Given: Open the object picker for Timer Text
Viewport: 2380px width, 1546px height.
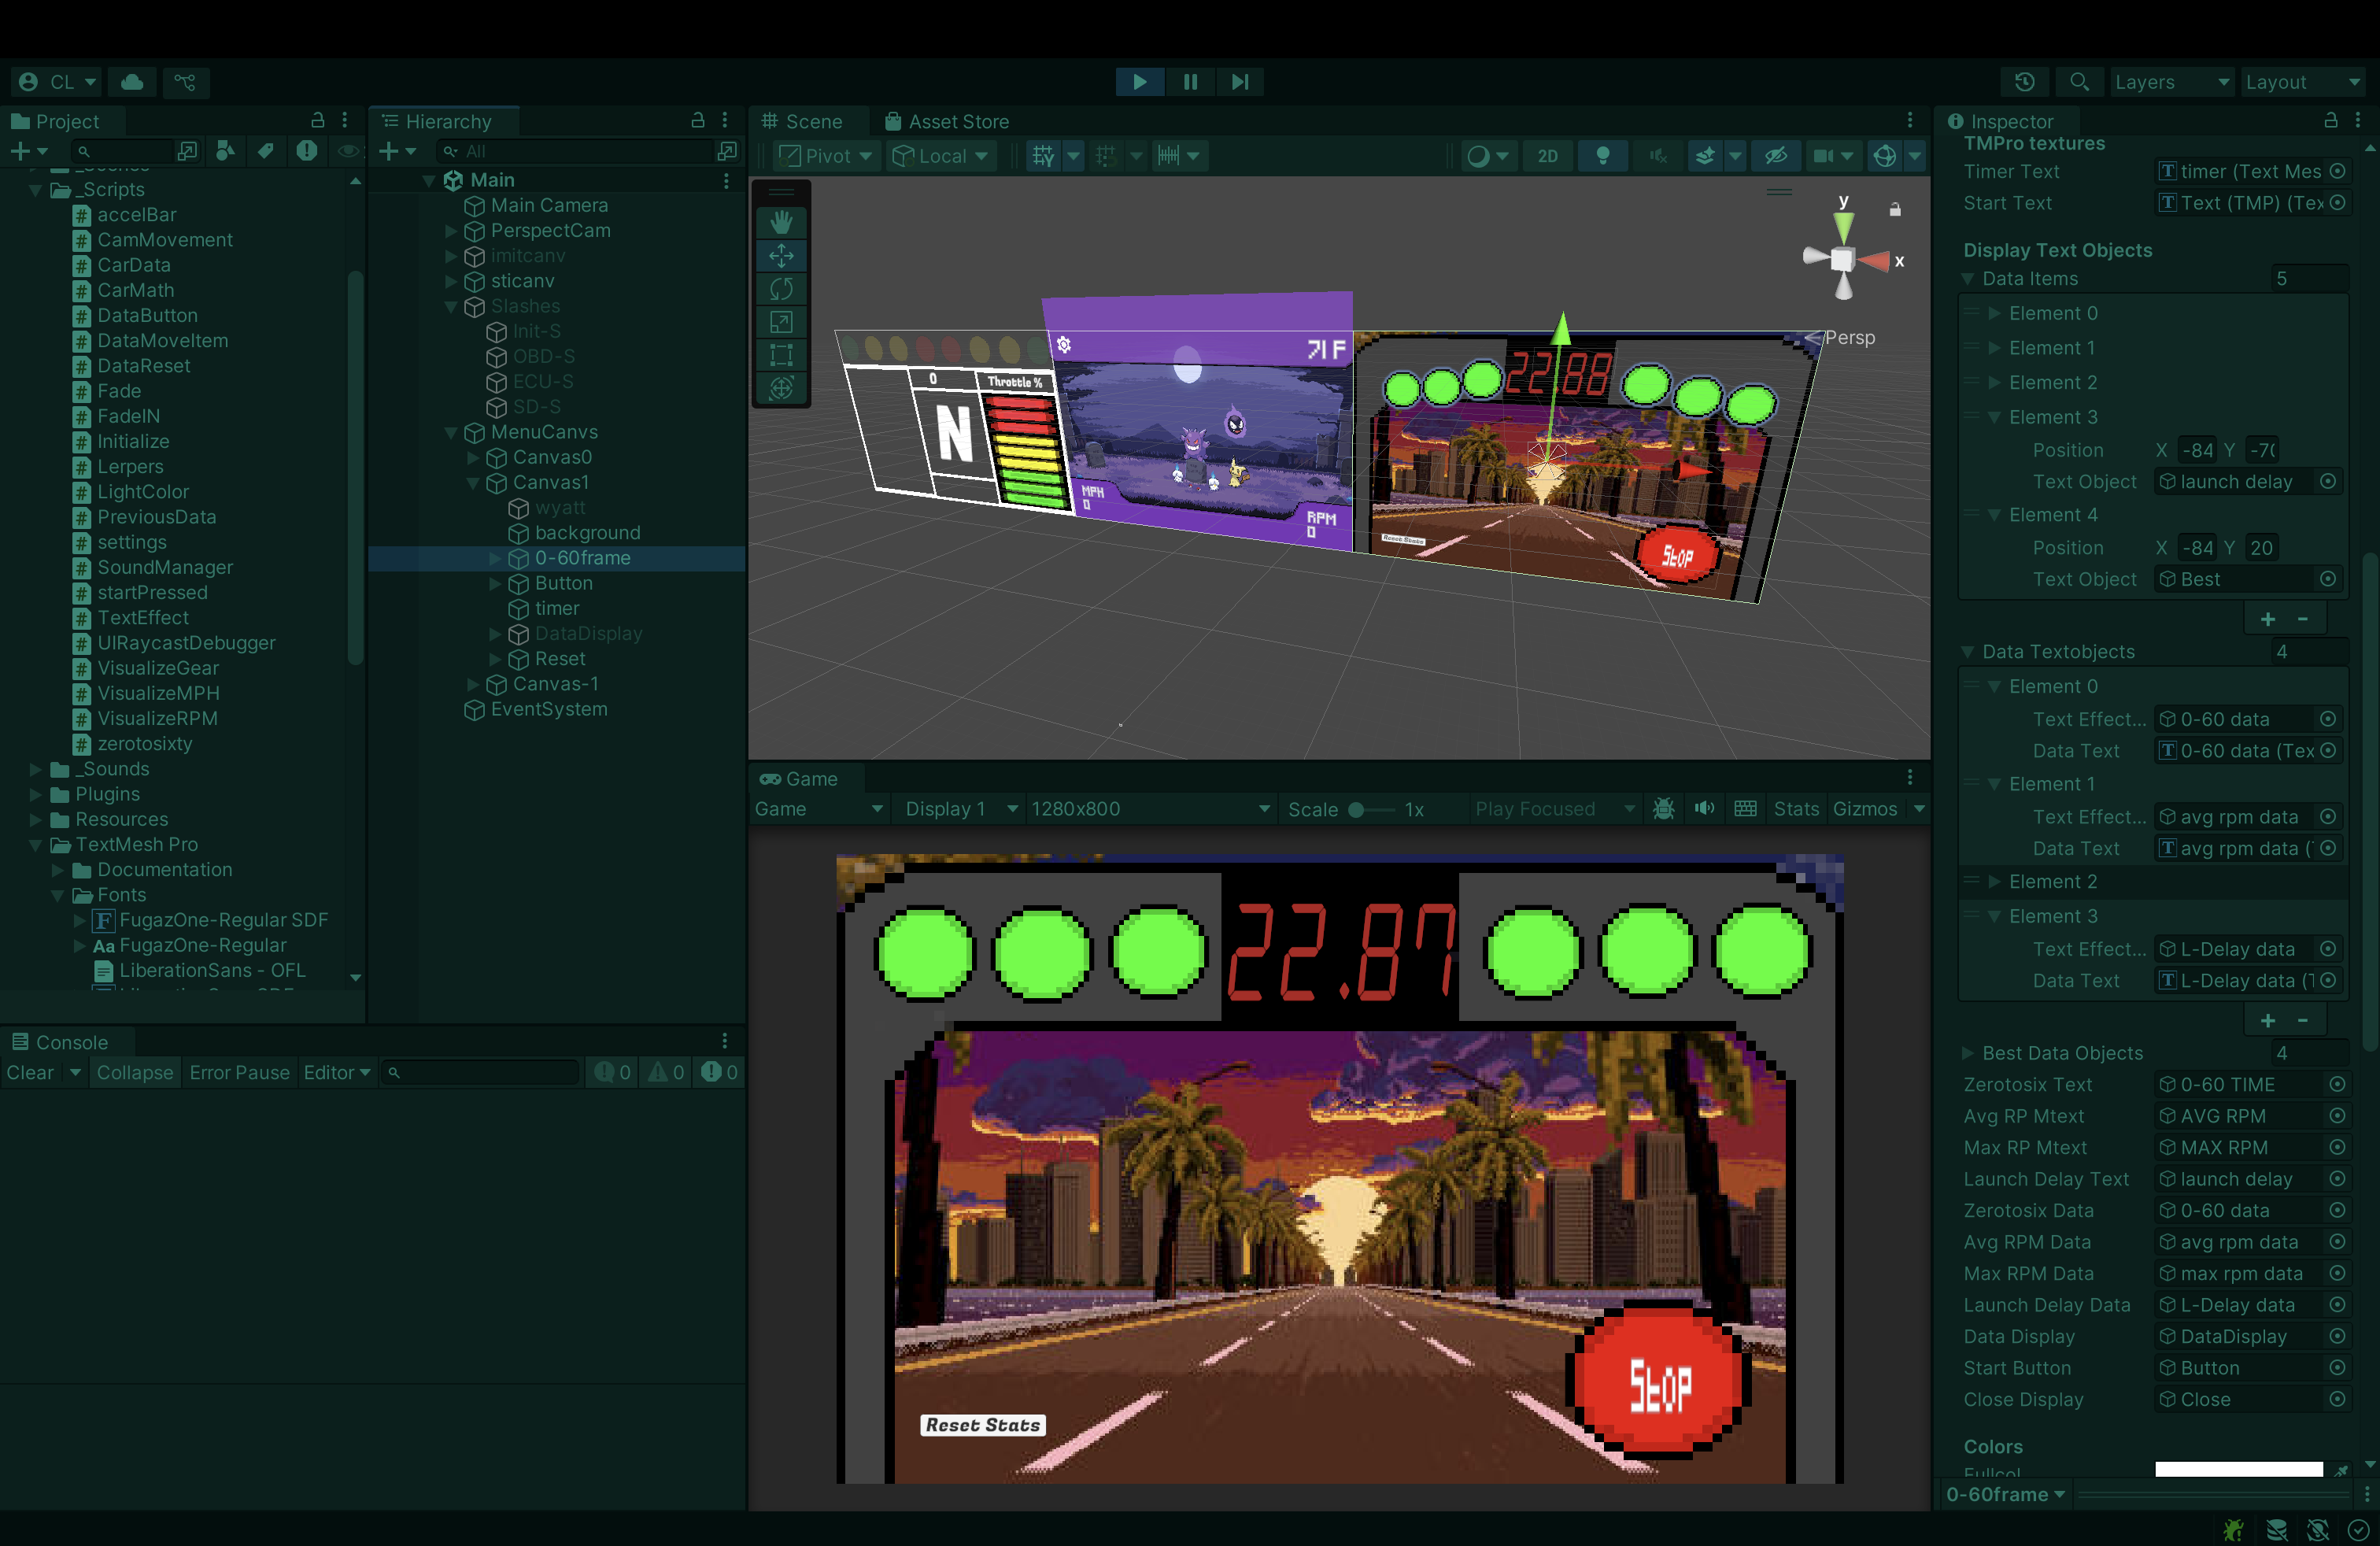Looking at the screenshot, I should coord(2337,171).
